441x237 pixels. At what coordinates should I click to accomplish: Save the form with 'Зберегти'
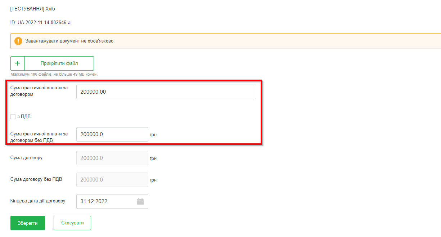(28, 223)
